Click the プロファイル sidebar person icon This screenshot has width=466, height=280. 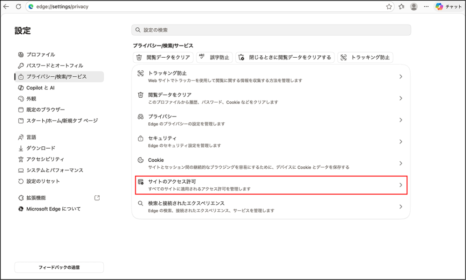click(21, 55)
